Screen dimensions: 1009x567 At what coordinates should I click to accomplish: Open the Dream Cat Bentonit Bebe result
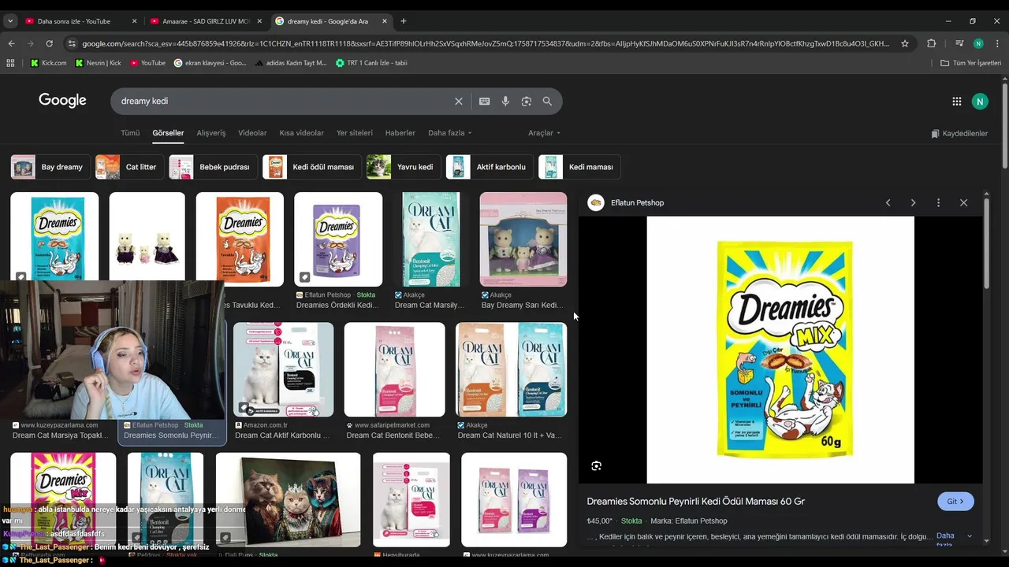tap(394, 369)
